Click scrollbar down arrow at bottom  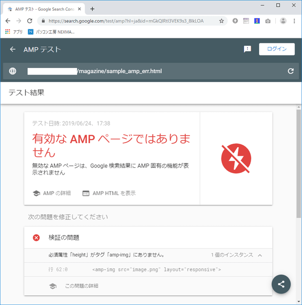tap(298, 301)
